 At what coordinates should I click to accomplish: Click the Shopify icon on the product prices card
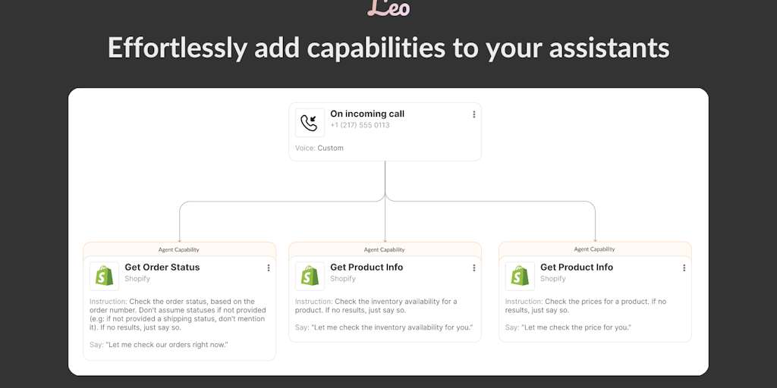pyautogui.click(x=519, y=276)
